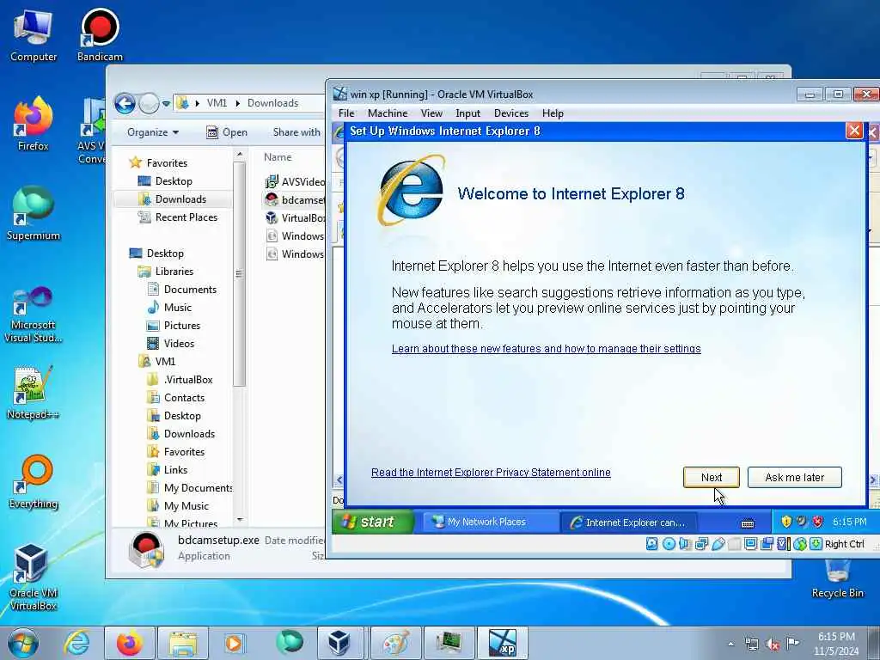Open the recent locations dropdown arrow in Explorer
This screenshot has height=660, width=880.
[166, 104]
